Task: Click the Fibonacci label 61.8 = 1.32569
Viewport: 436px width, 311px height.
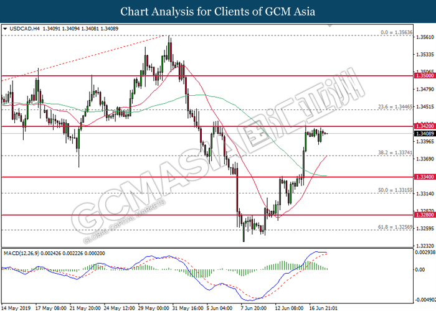Action: tap(395, 227)
